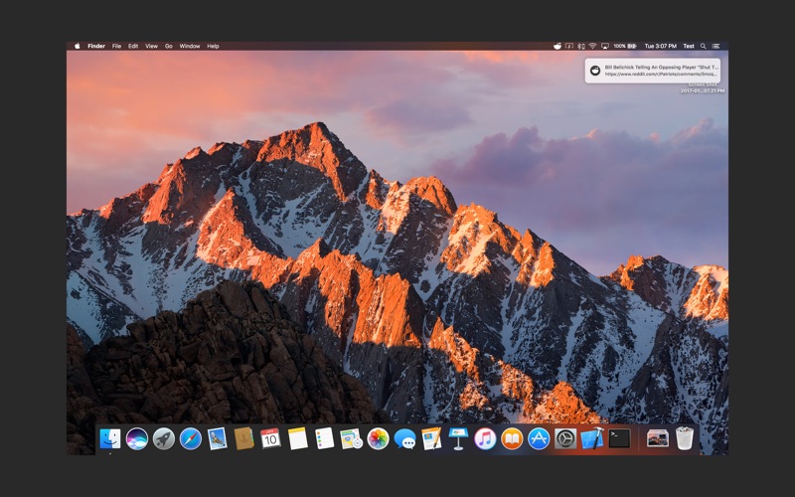
Task: Show Notification Center from menu bar
Action: click(716, 46)
